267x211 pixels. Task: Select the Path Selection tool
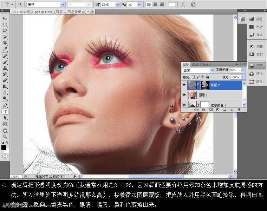pyautogui.click(x=5, y=118)
